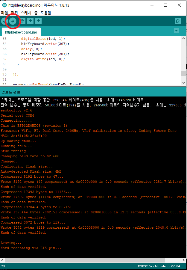Click line number 75 in status bar
The height and width of the screenshot is (270, 187).
[3, 266]
